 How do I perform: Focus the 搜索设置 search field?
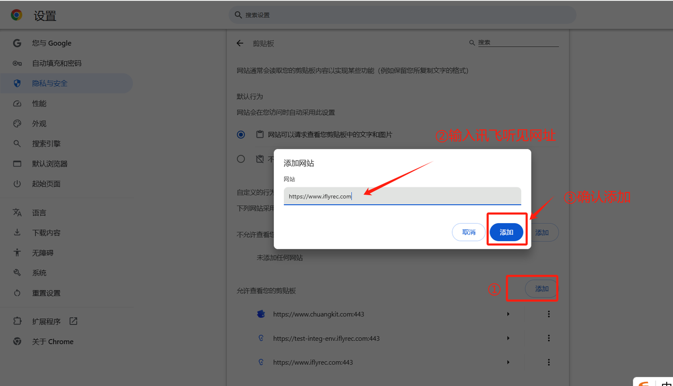coord(403,15)
